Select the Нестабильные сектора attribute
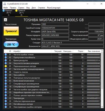This screenshot has width=105, height=111. pos(23,104)
